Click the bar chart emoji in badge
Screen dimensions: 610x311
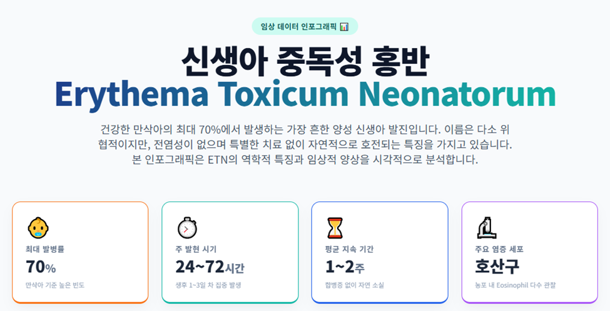pyautogui.click(x=344, y=26)
